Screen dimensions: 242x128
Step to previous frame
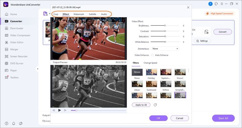coord(54,110)
